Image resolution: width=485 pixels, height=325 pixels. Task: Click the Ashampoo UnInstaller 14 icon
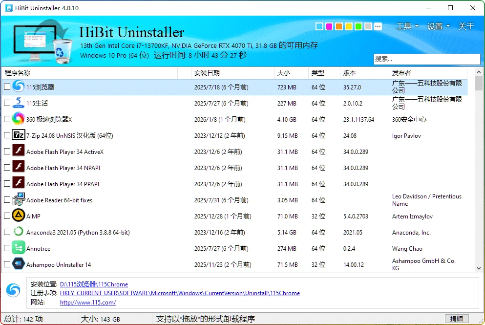(18, 264)
